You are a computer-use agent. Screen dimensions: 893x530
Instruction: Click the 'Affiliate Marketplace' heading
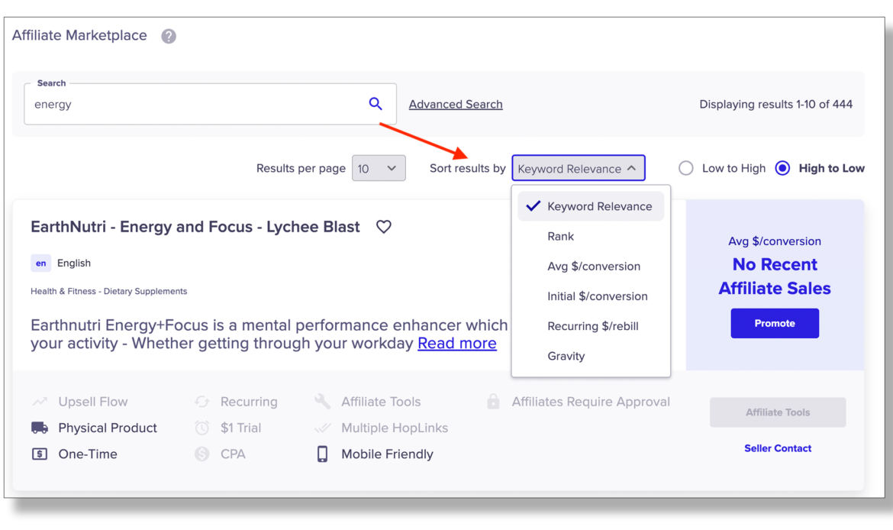[x=79, y=35]
